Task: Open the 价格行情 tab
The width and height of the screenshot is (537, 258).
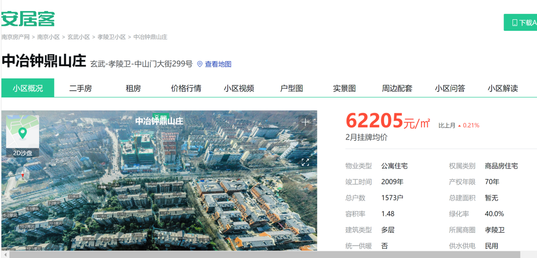Action: click(x=185, y=88)
